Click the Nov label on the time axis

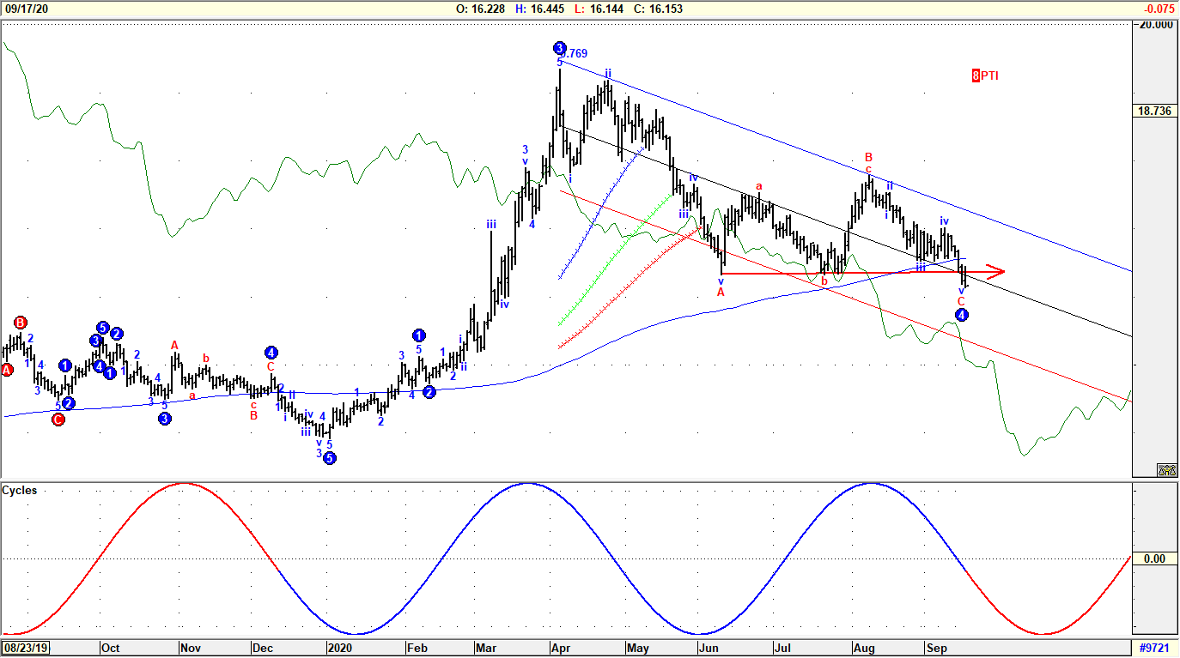(x=189, y=648)
